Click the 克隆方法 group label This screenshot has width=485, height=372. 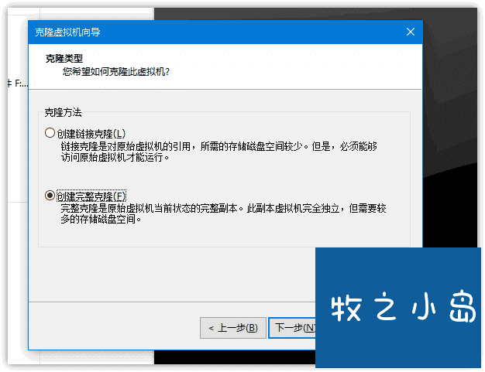pos(63,112)
